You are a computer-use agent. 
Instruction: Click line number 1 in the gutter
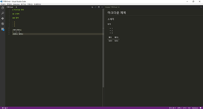pos(9,10)
